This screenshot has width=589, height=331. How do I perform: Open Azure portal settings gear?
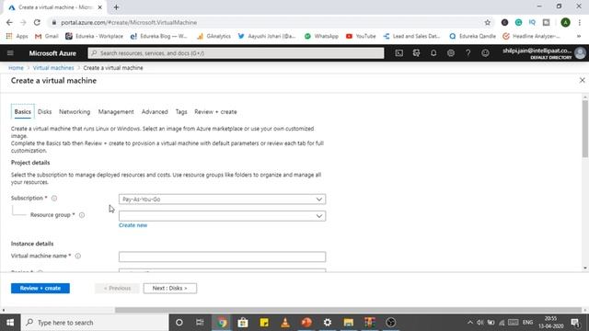tap(451, 53)
